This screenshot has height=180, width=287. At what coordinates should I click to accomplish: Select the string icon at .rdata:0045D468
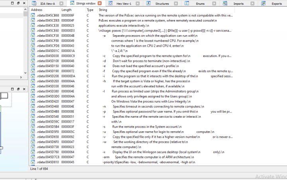(x=33, y=107)
